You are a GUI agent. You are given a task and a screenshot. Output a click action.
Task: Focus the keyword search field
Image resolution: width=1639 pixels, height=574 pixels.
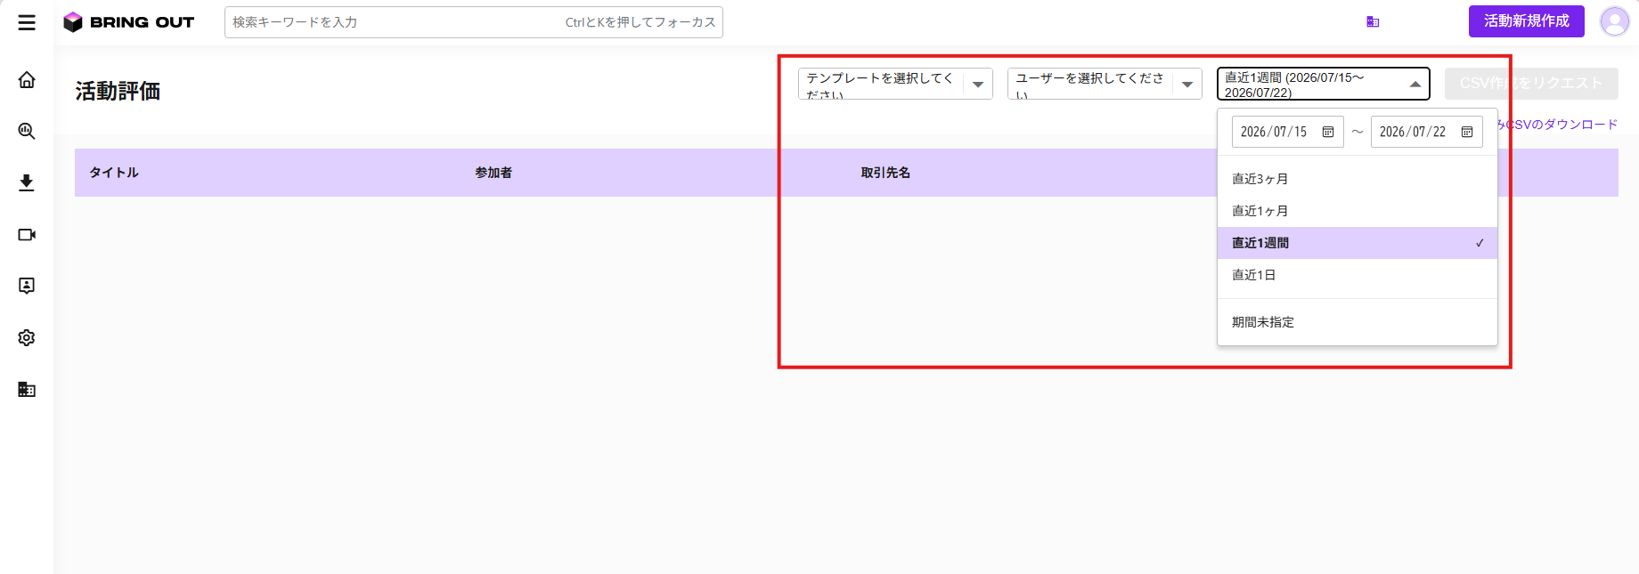point(474,22)
